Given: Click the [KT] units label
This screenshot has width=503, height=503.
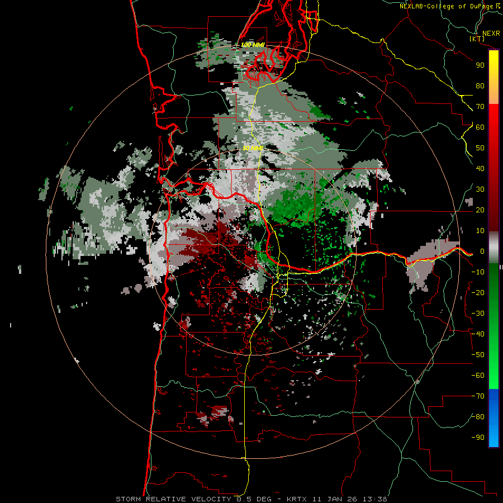Looking at the screenshot, I should [477, 39].
